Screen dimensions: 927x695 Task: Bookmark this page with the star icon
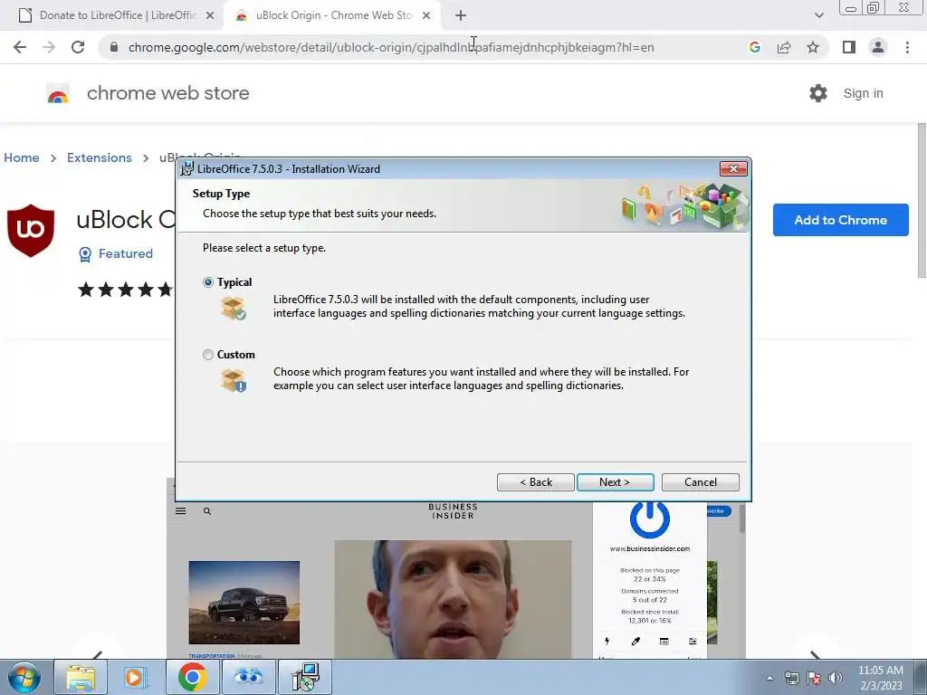tap(813, 47)
